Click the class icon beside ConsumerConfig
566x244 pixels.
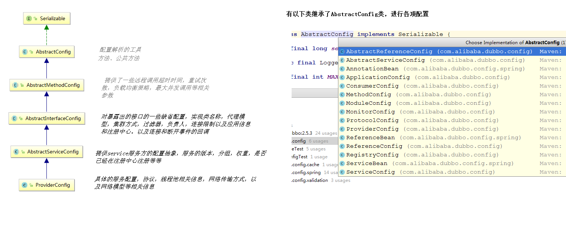342,86
